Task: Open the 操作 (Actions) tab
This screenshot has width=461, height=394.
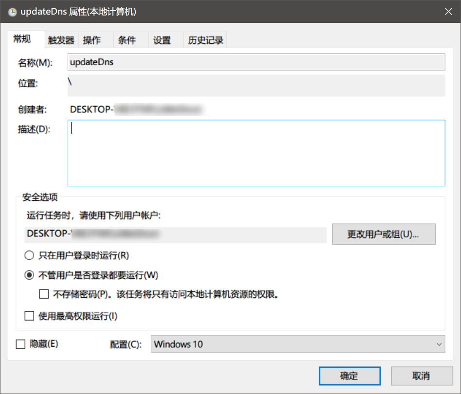Action: coord(92,40)
